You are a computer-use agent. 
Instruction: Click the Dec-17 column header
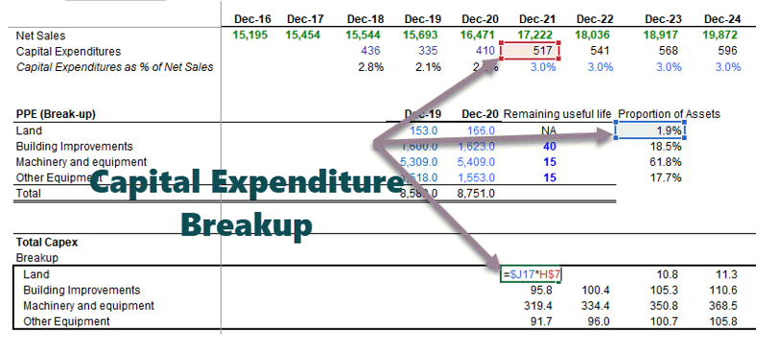(305, 19)
